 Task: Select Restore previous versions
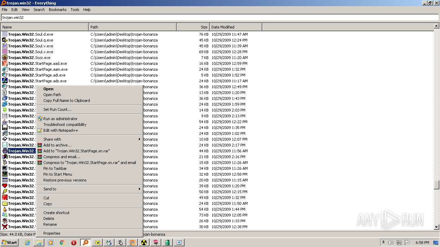click(x=89, y=180)
